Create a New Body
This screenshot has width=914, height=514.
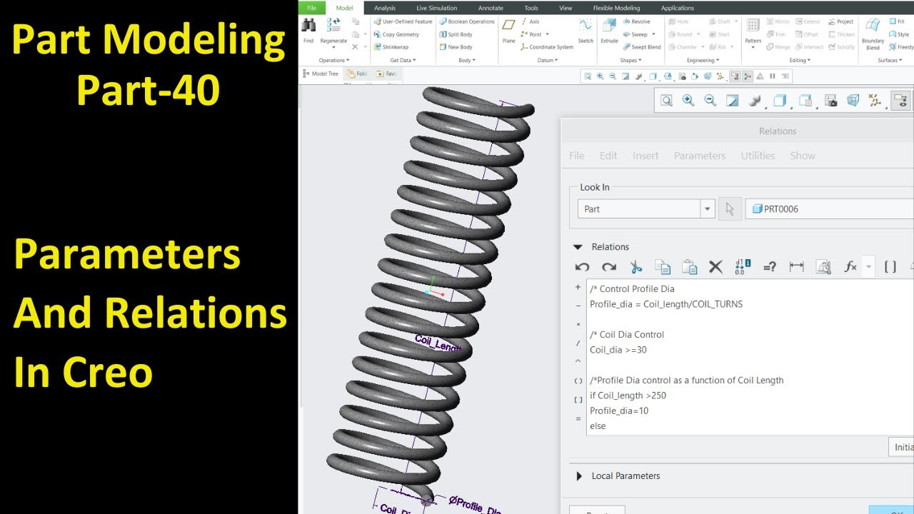456,47
